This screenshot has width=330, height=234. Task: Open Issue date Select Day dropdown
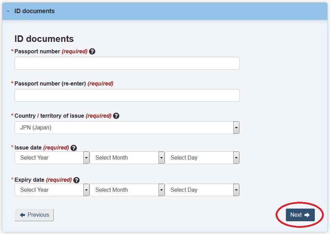point(202,157)
